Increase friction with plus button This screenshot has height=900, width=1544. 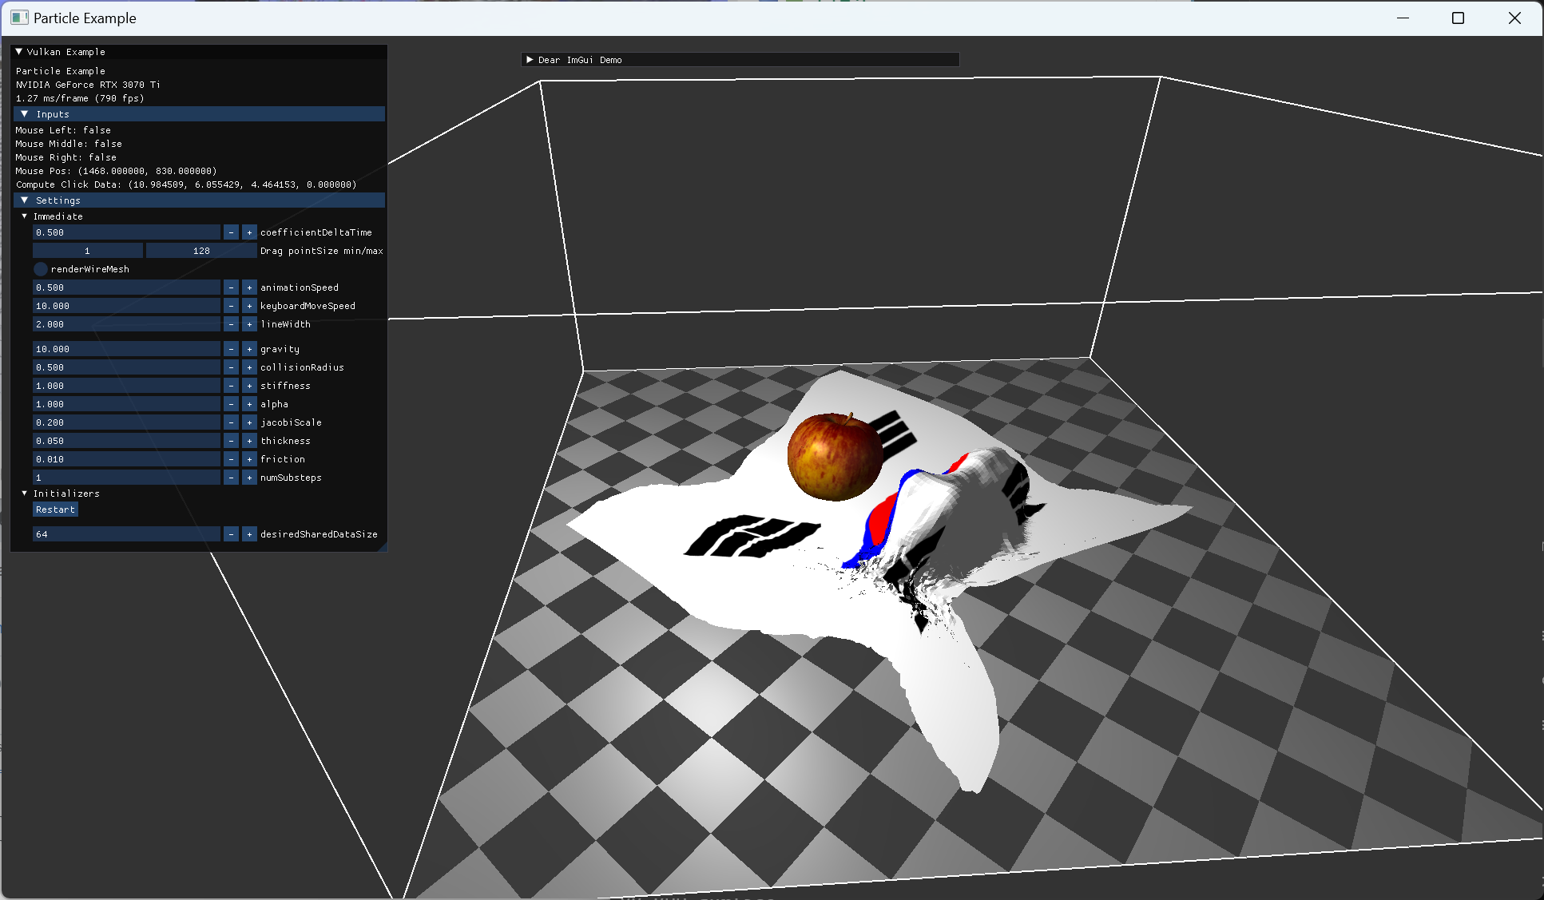tap(249, 459)
